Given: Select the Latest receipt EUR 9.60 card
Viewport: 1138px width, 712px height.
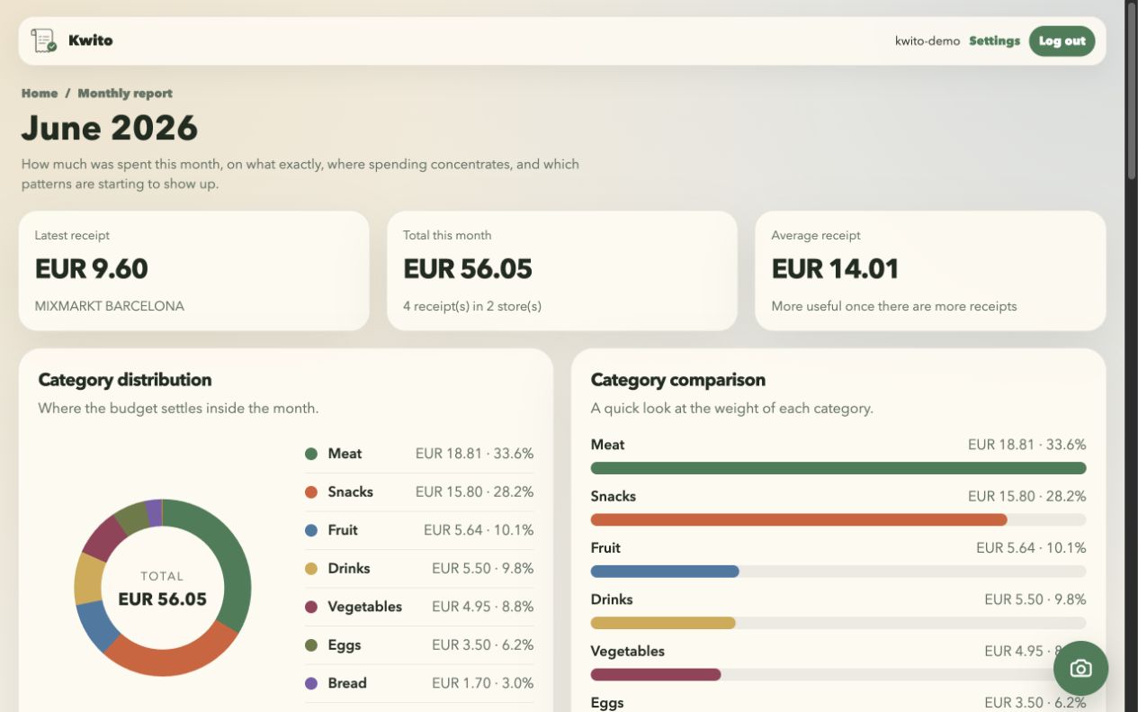Looking at the screenshot, I should click(x=193, y=271).
